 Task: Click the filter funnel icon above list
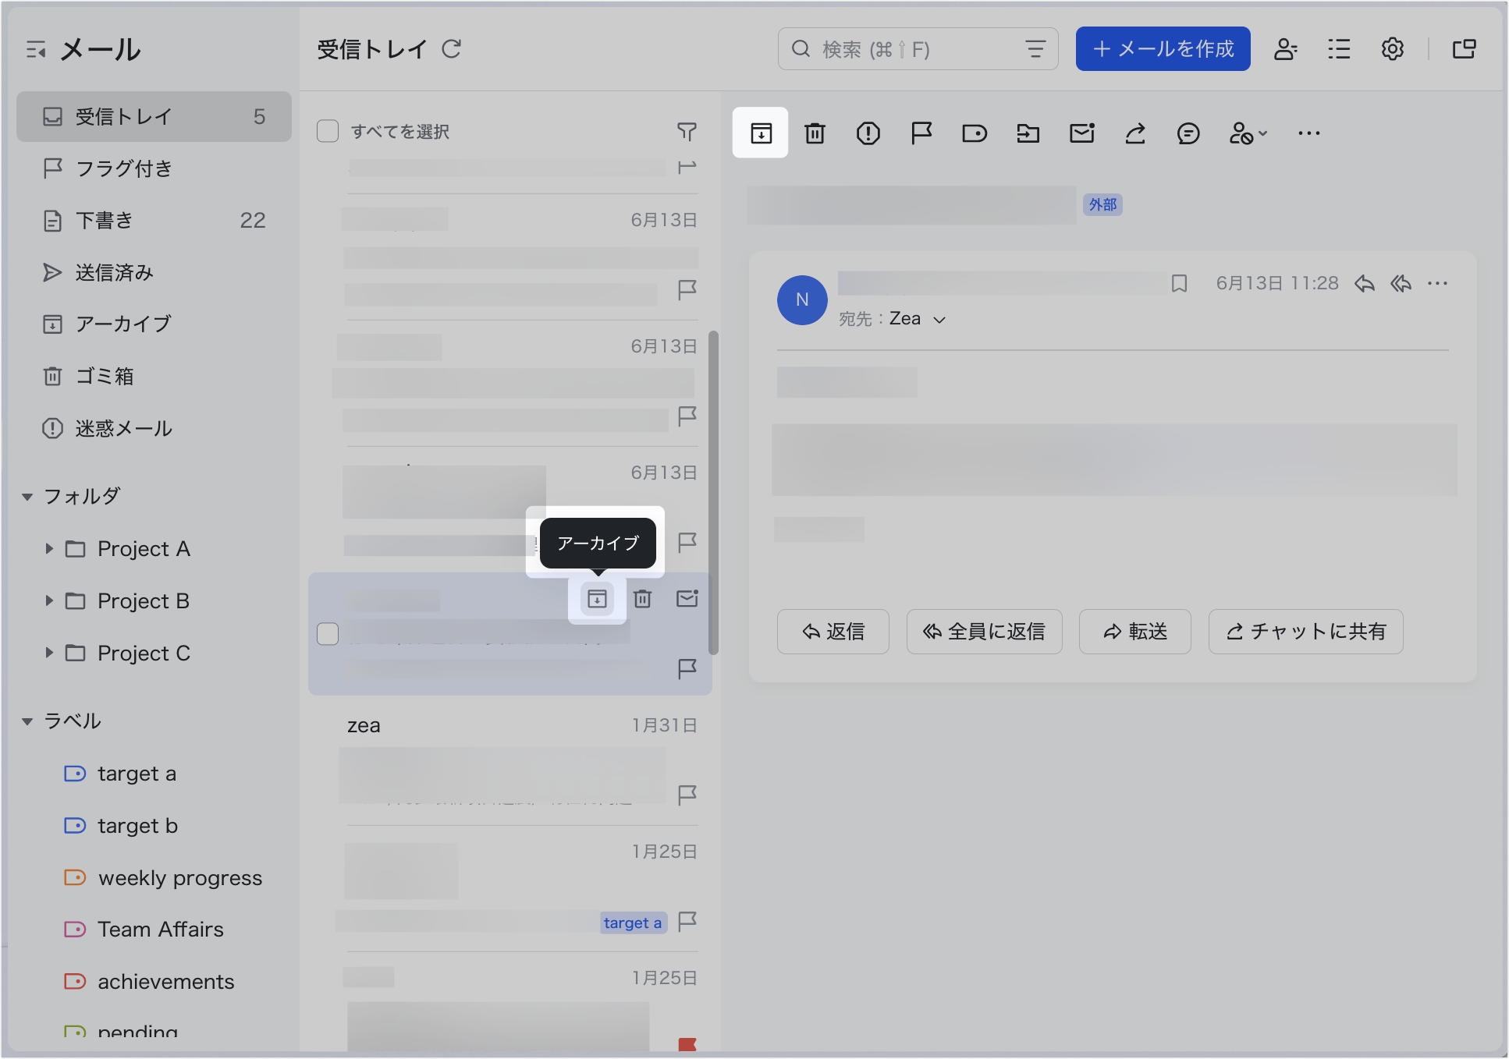pyautogui.click(x=687, y=132)
